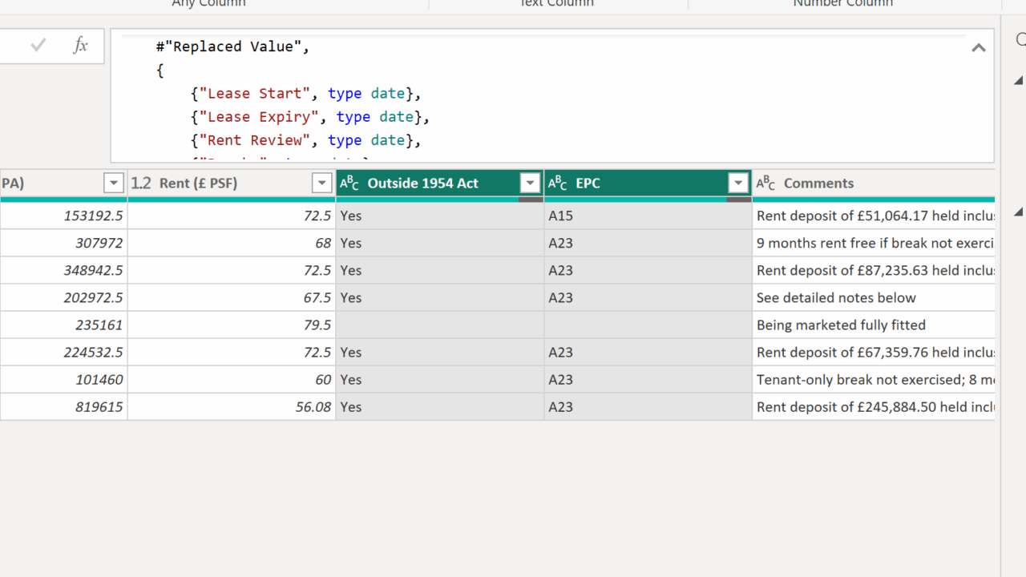Viewport: 1026px width, 577px height.
Task: Collapse the formula bar with the chevron
Action: tap(979, 48)
